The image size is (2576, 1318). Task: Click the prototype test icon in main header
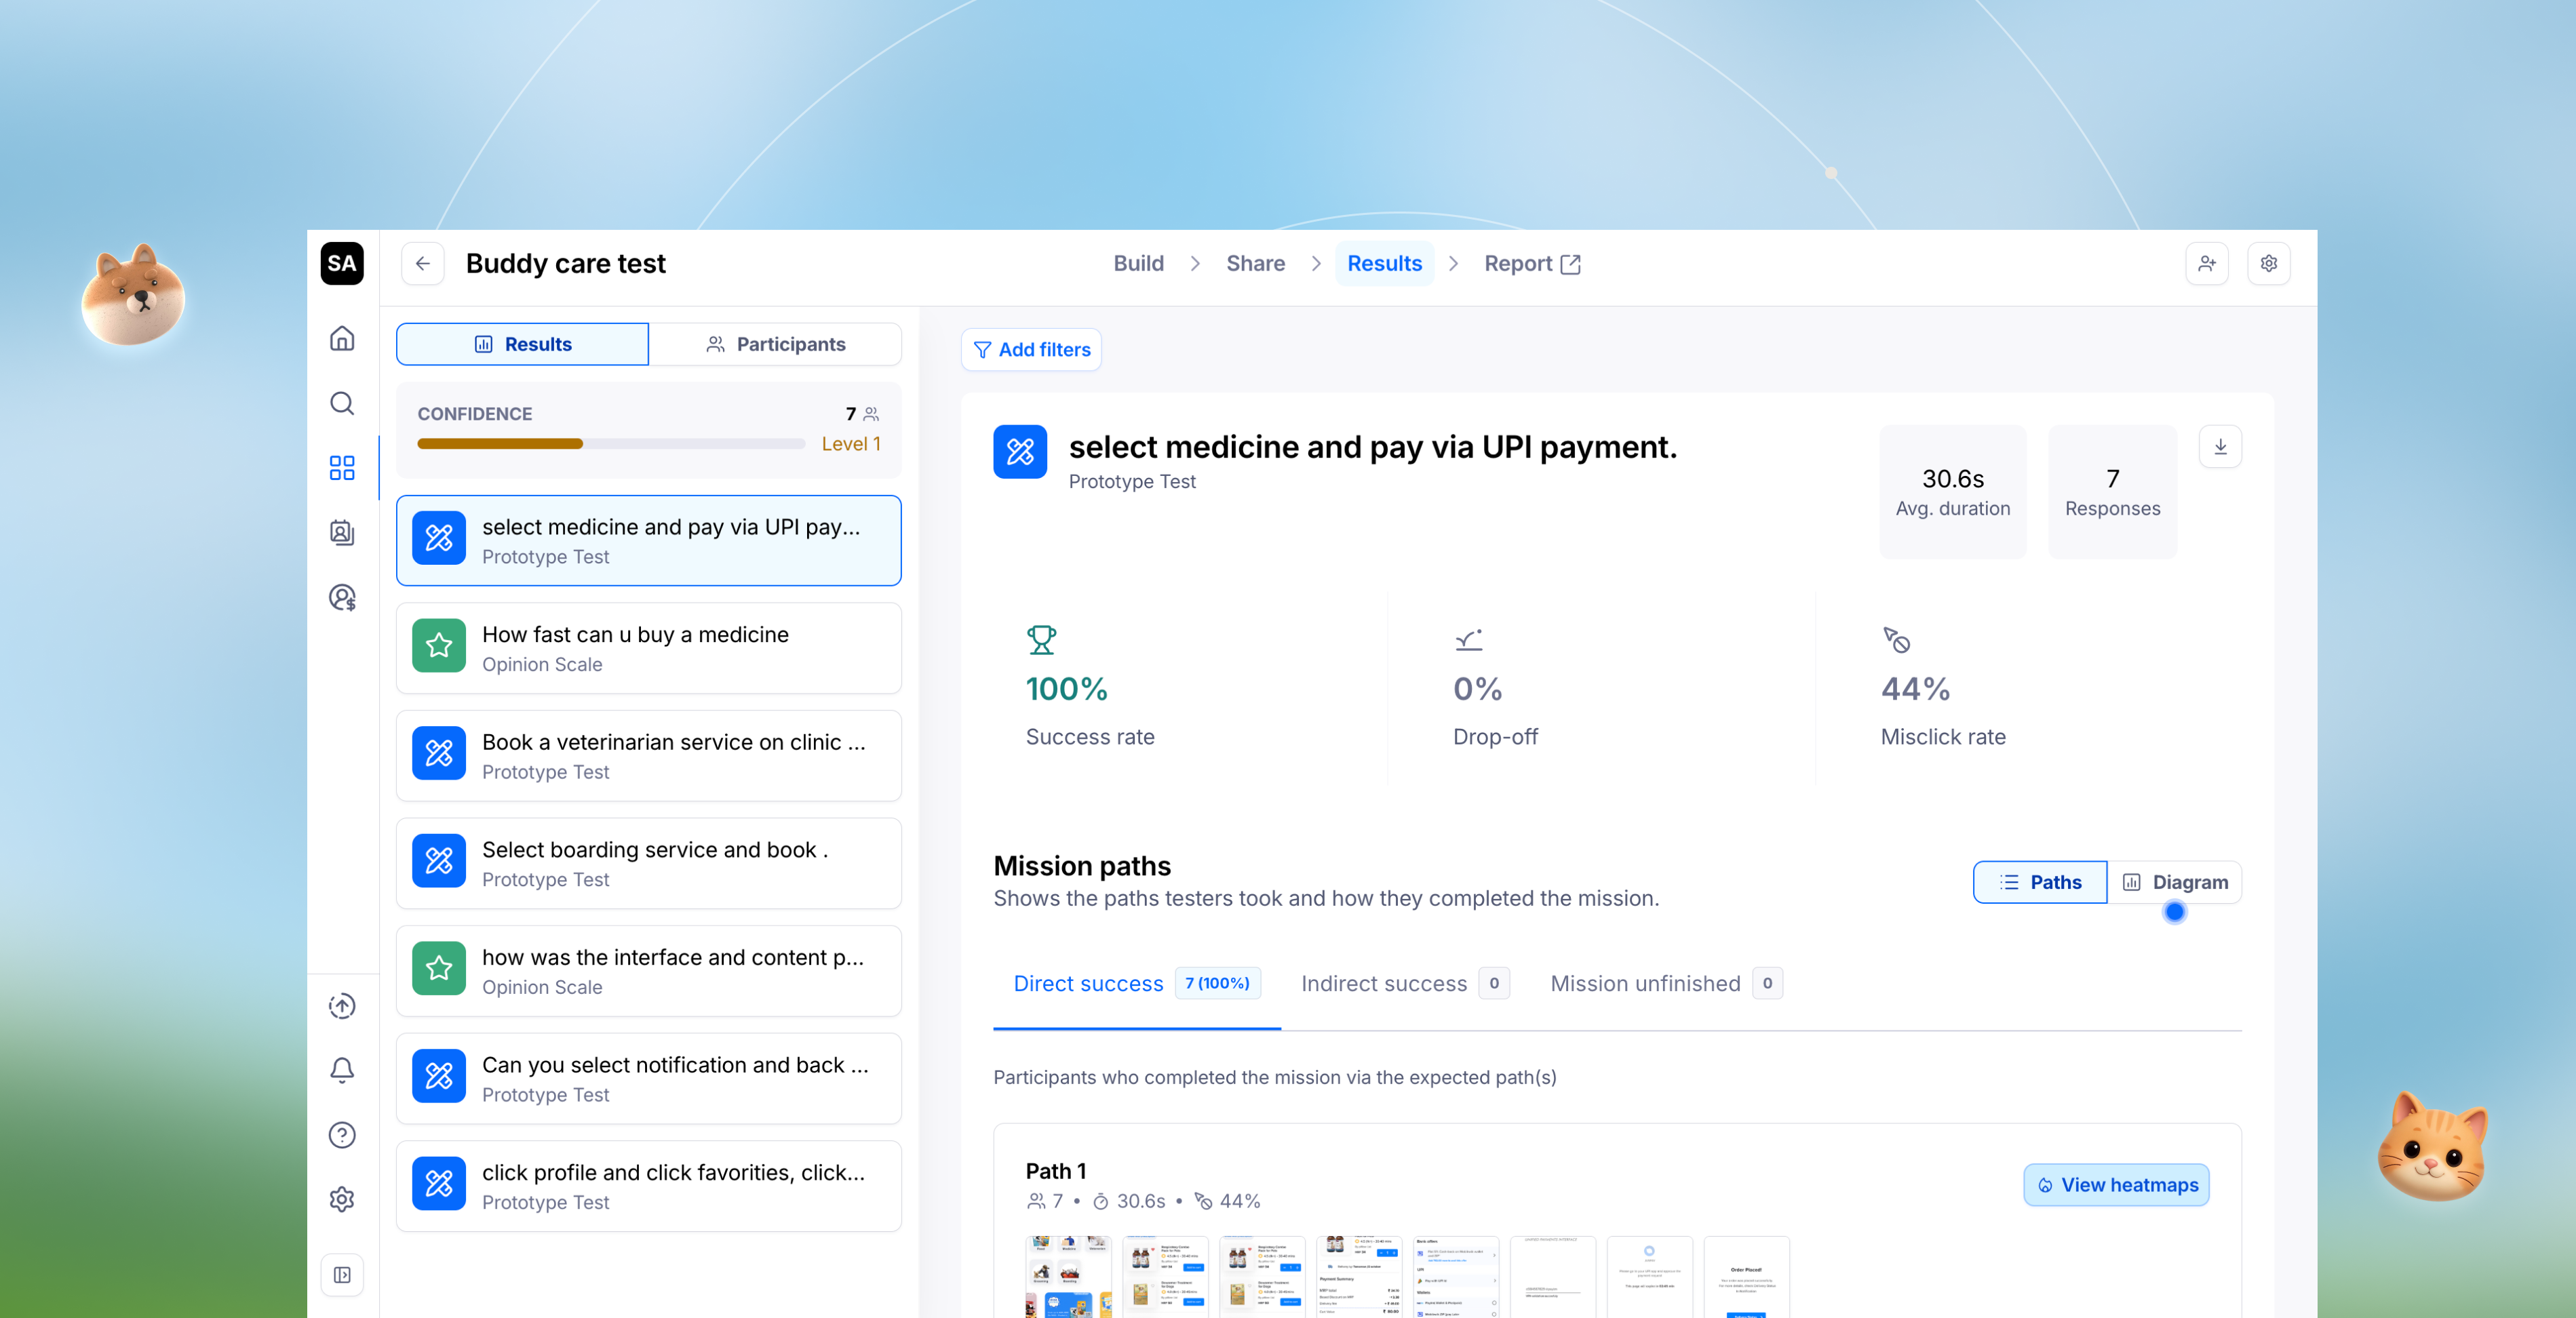(1020, 452)
